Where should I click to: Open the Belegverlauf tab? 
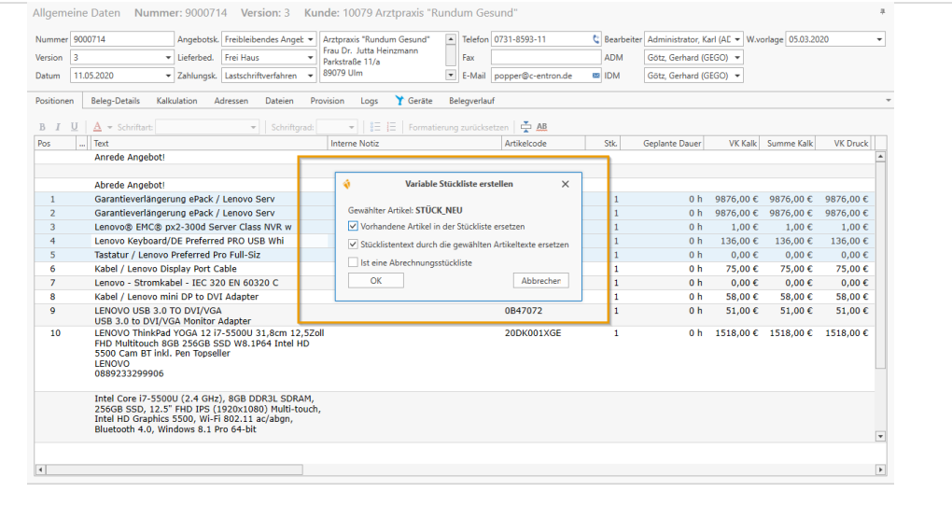pos(471,101)
